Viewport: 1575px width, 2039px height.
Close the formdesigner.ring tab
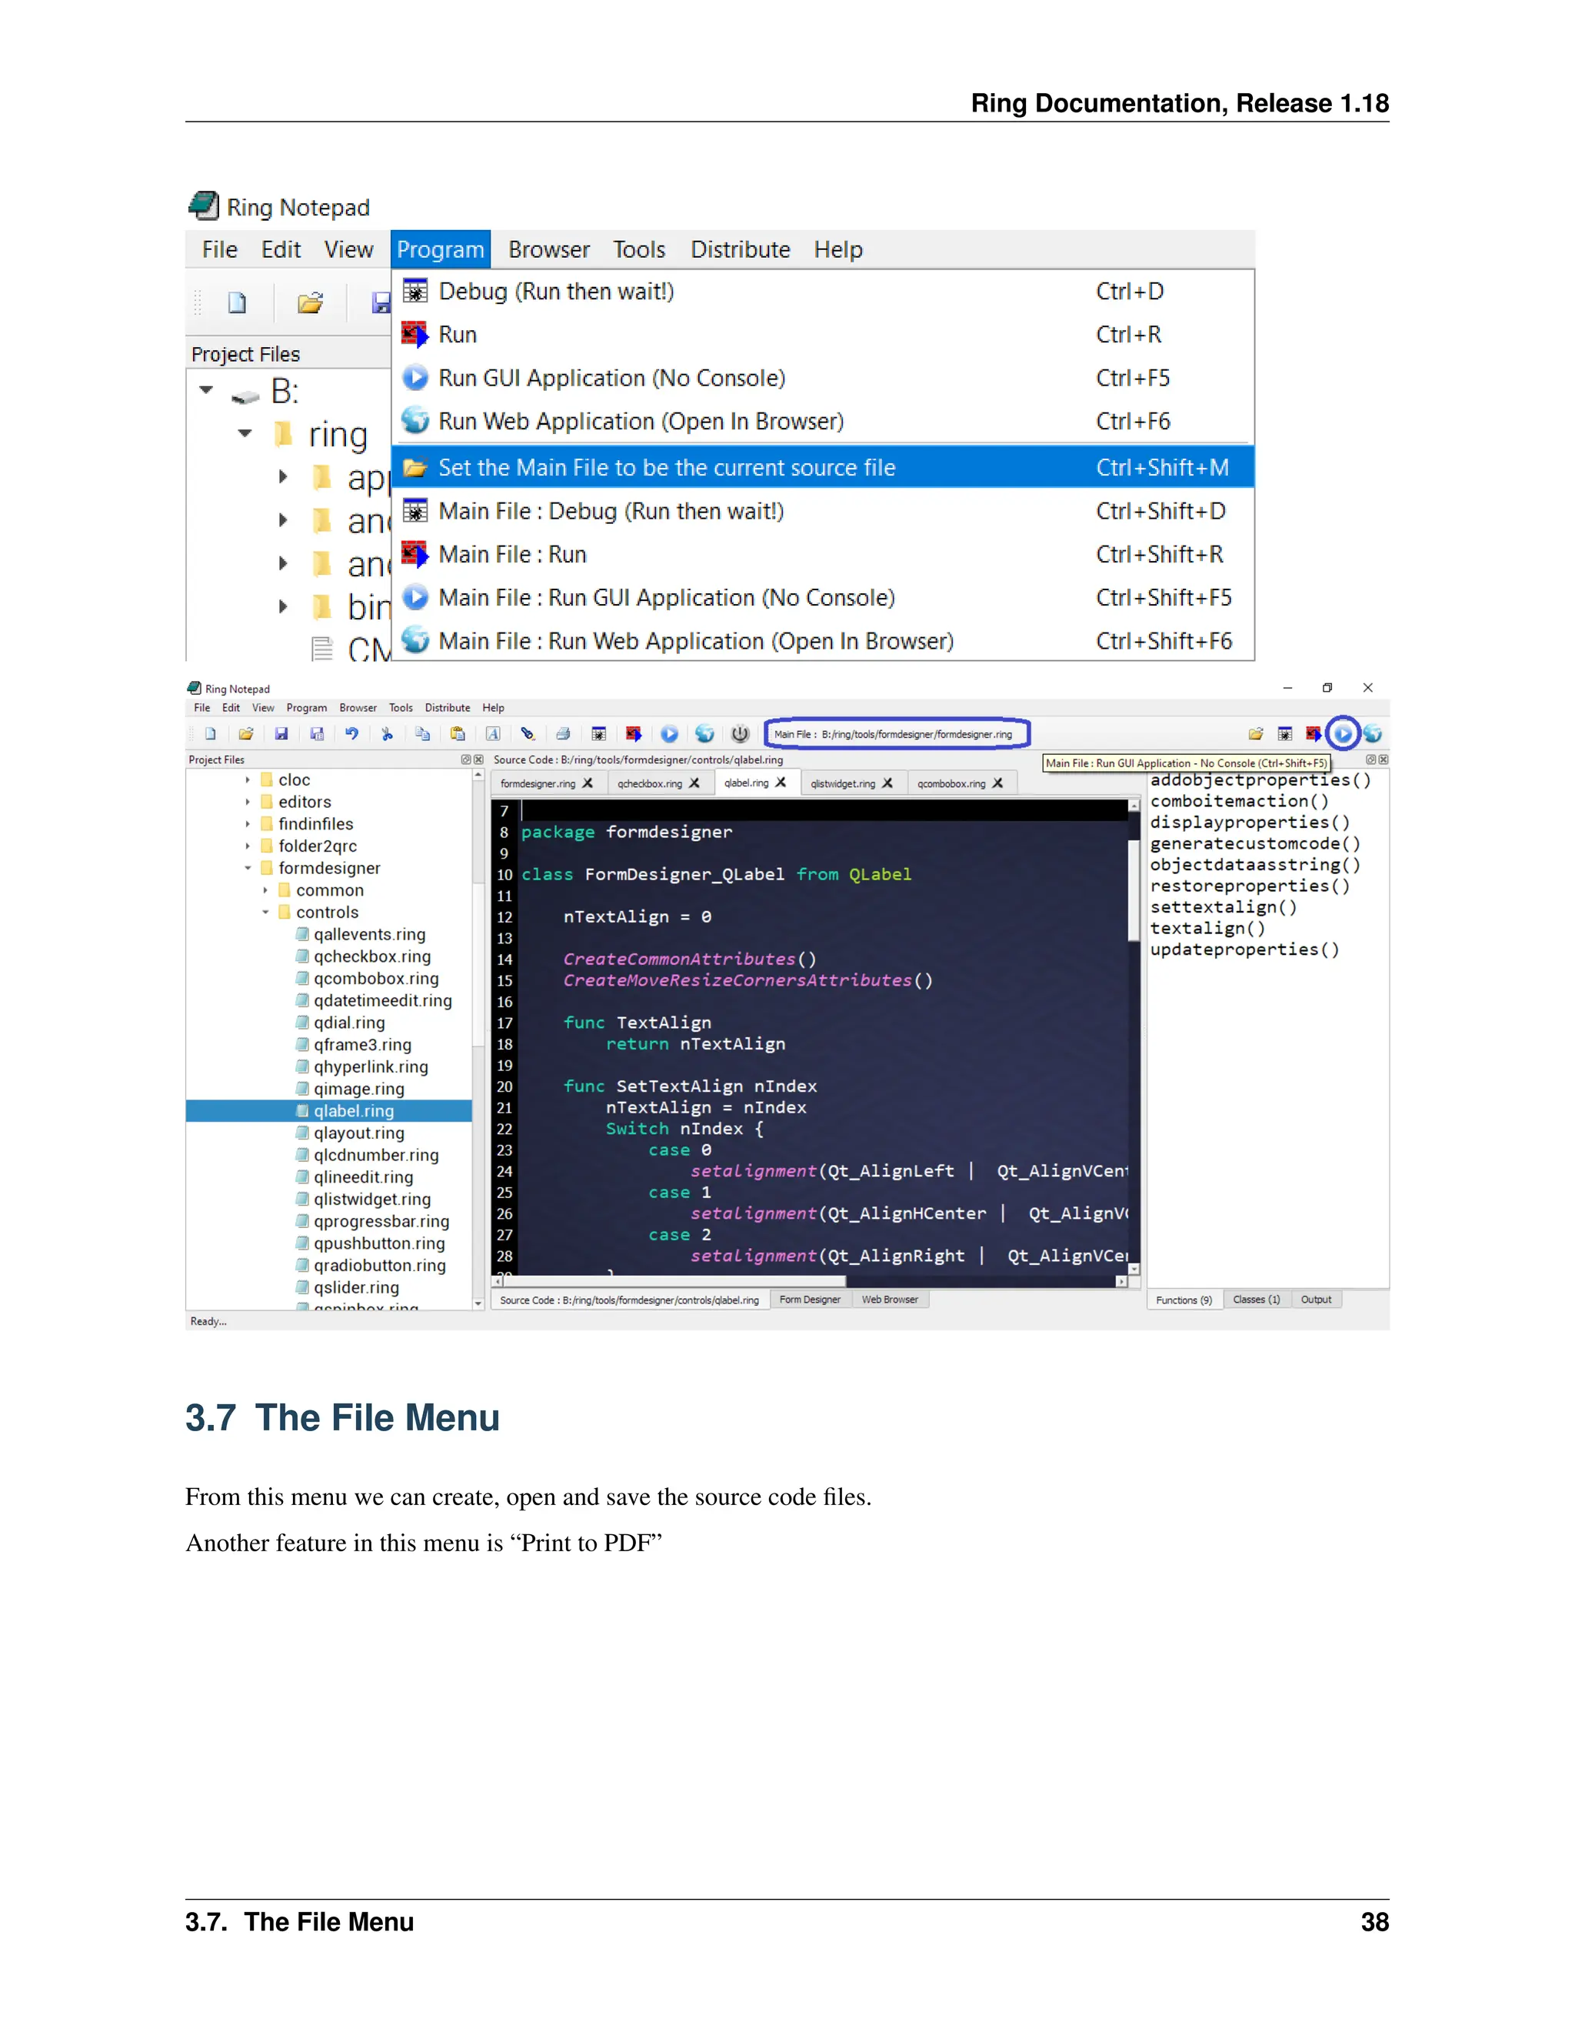coord(588,783)
